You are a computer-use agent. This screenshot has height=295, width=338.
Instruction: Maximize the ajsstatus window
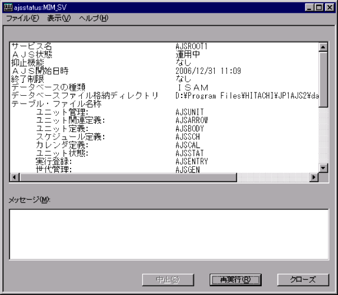[319, 7]
